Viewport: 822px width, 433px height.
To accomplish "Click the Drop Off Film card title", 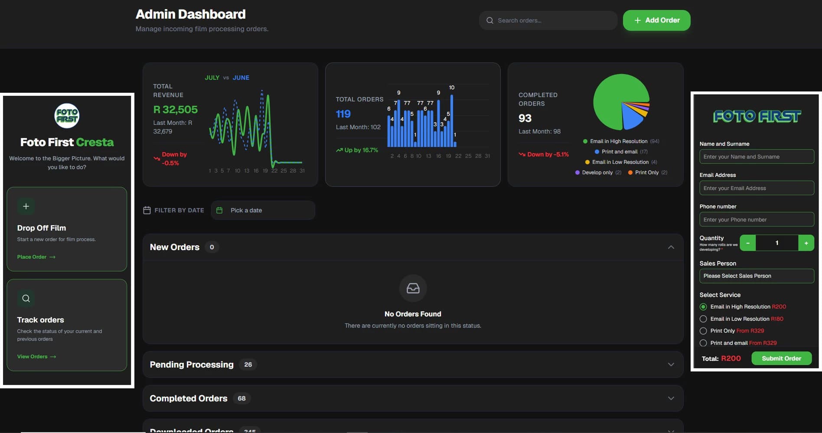I will [x=42, y=228].
